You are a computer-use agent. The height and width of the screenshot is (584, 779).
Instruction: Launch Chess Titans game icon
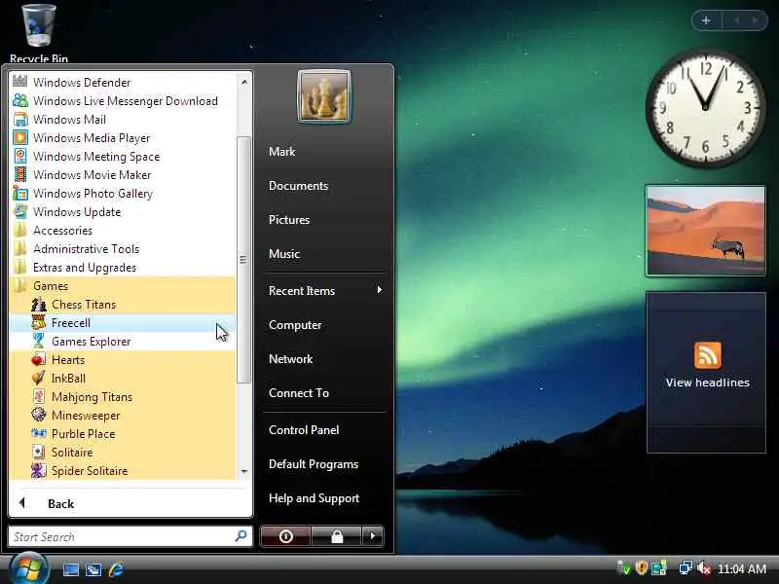point(39,304)
